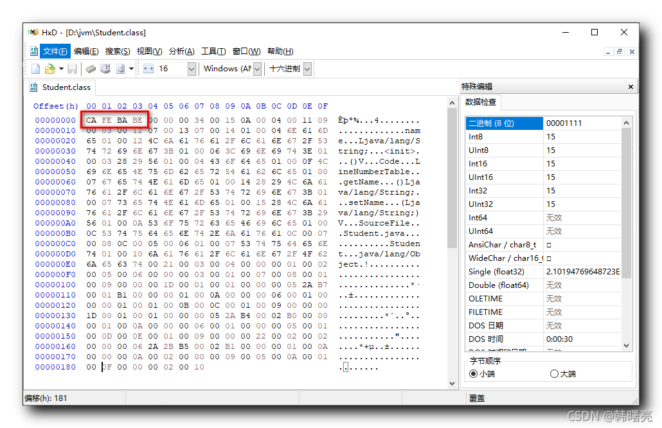Maximize the HxD window
This screenshot has height=428, width=662.
tap(595, 33)
